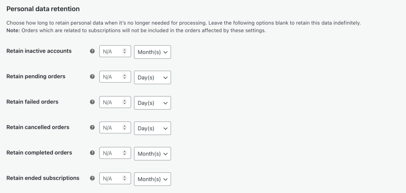Expand Month(s) dropdown for ended subscriptions

coord(152,179)
